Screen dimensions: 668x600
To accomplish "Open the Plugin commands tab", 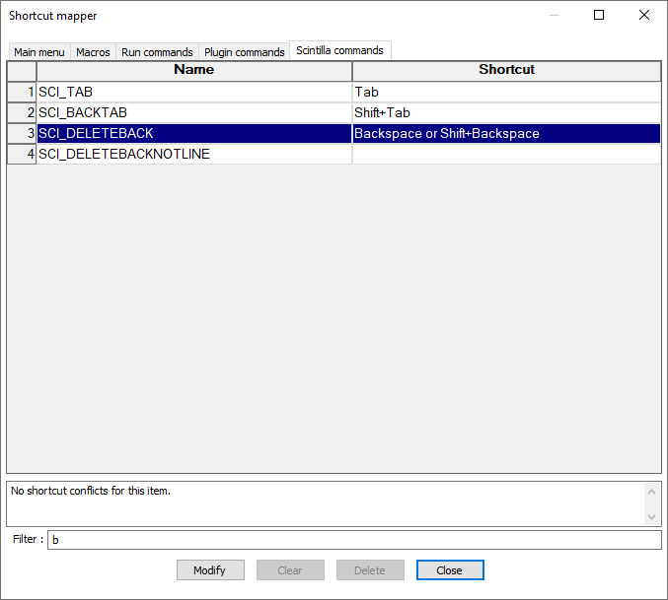I will click(244, 52).
